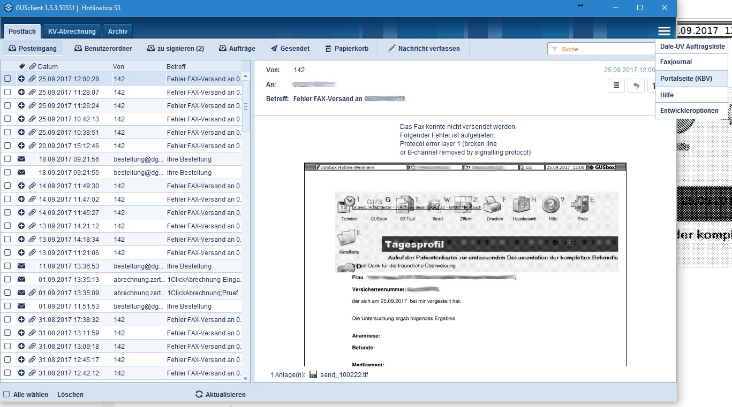This screenshot has width=732, height=407.
Task: Click the tag column header icon
Action: point(21,67)
